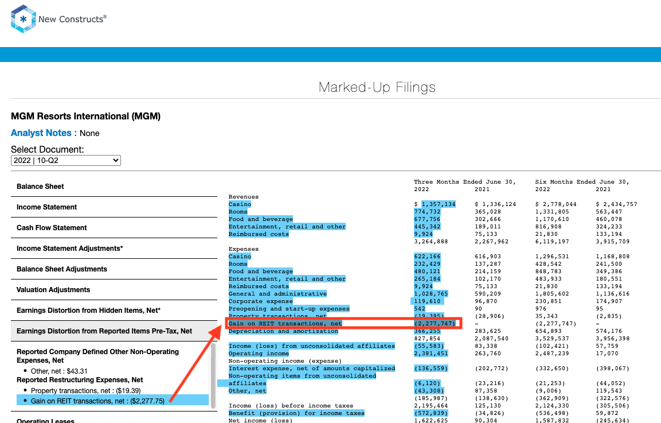Click highlighted General and administrative value 1,028,765
The width and height of the screenshot is (661, 423).
tap(431, 294)
